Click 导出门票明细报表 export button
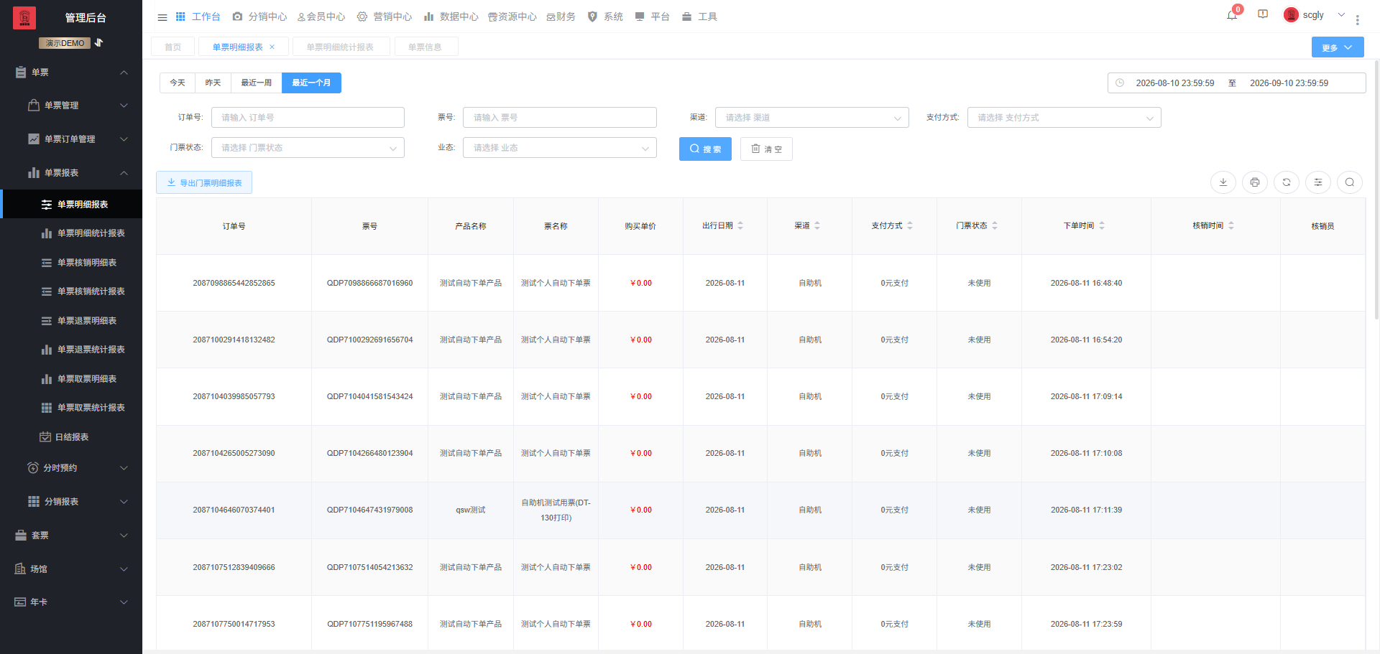This screenshot has height=654, width=1380. pyautogui.click(x=204, y=182)
